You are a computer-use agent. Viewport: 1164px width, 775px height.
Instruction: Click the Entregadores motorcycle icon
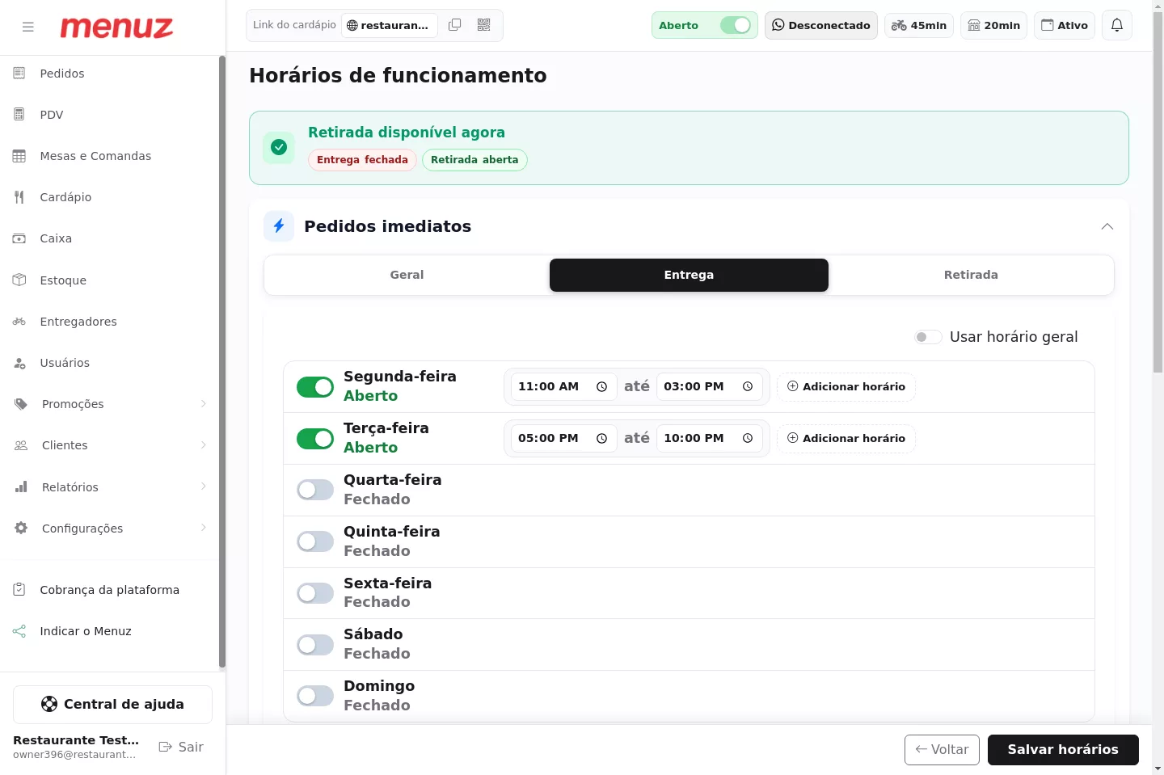click(19, 322)
